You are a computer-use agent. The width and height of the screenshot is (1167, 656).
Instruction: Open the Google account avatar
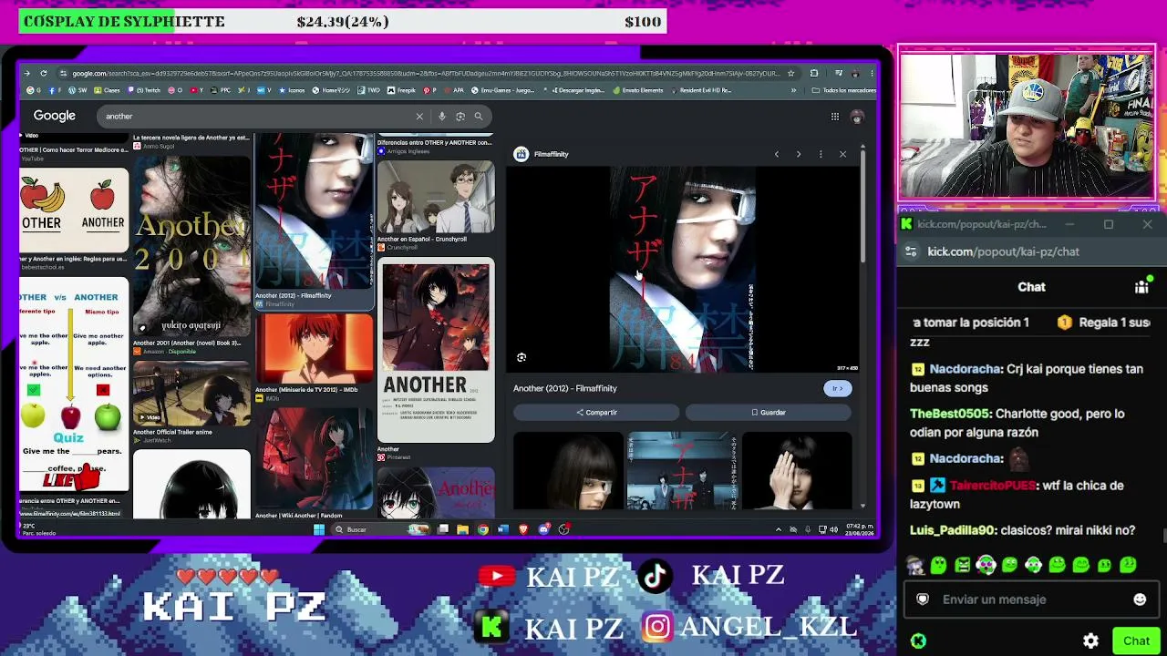[857, 117]
